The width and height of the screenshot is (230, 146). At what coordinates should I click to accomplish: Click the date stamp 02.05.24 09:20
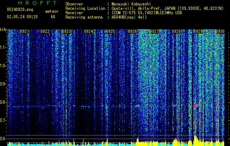(x=22, y=17)
